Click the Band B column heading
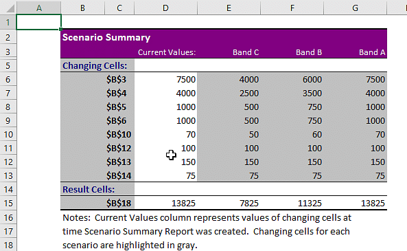This screenshot has height=251, width=407. coord(309,52)
